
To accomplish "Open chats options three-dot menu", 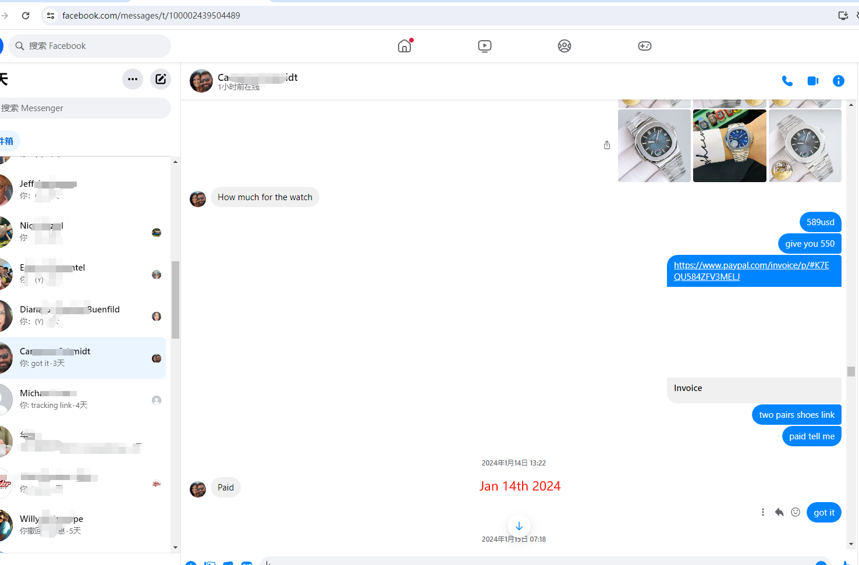I will pos(133,79).
